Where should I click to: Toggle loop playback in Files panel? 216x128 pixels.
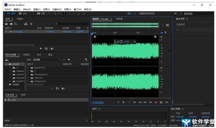point(46,49)
